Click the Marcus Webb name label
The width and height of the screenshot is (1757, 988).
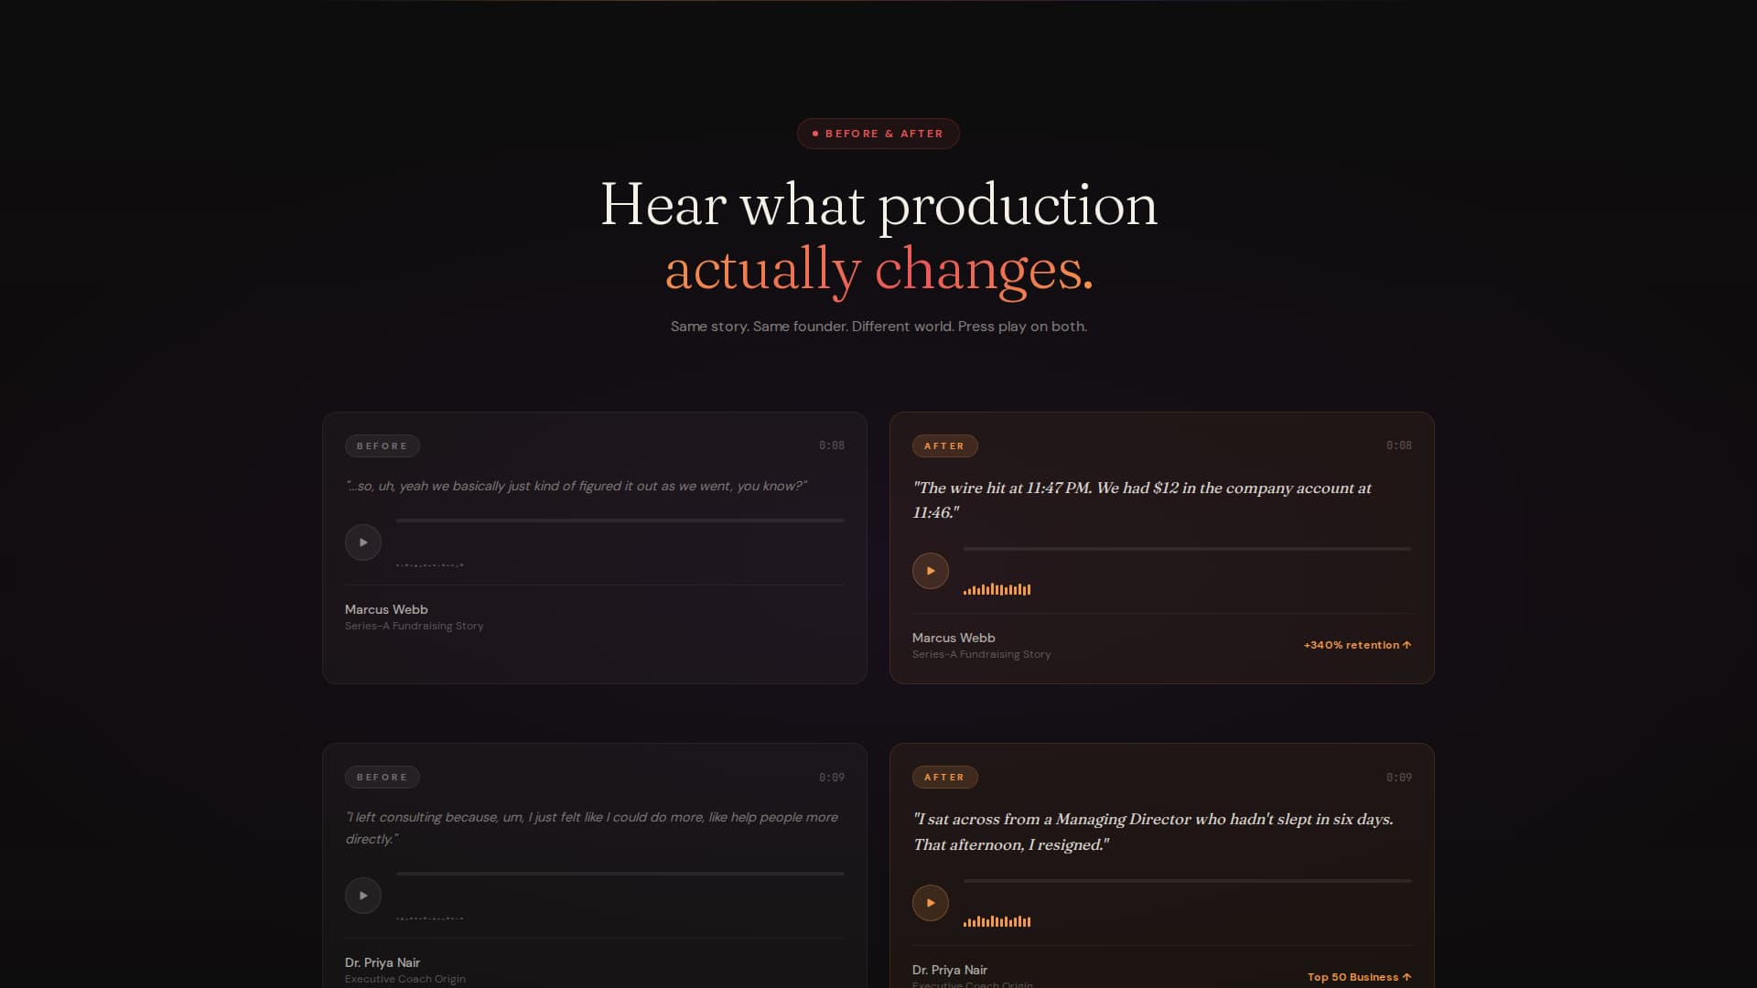click(x=385, y=609)
